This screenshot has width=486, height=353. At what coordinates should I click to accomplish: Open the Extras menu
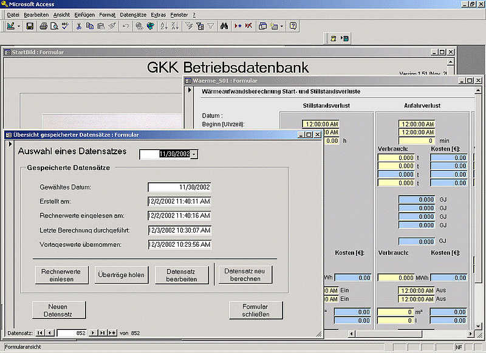158,15
